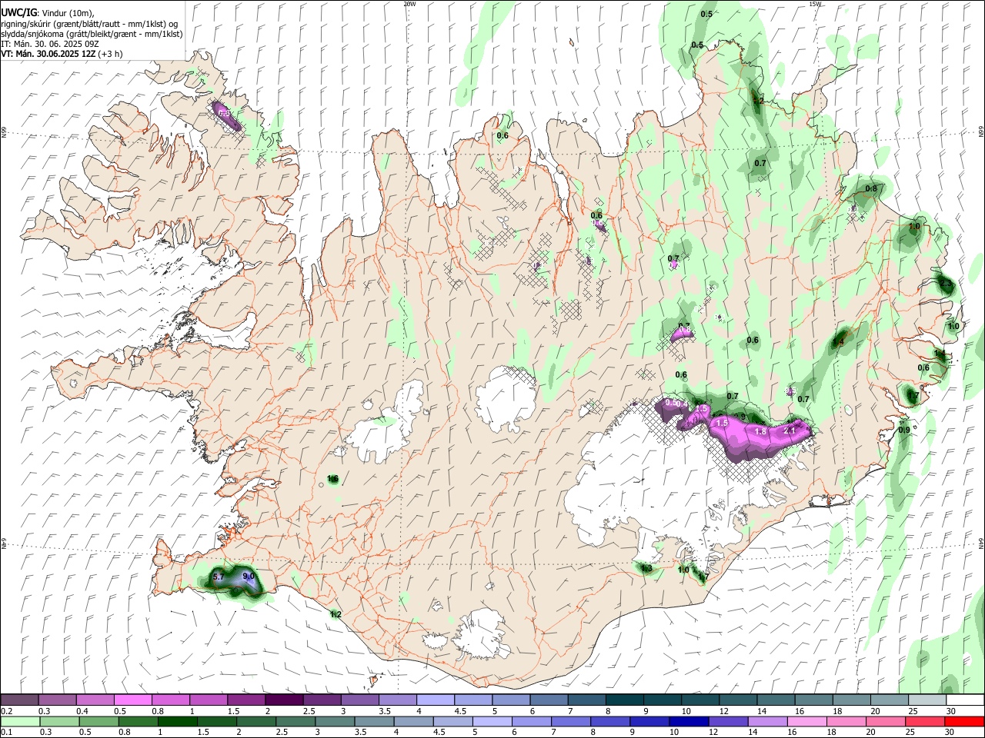Select the 'Vindur (10m)' header text
Viewport: 985px width, 738px height.
pyautogui.click(x=67, y=13)
